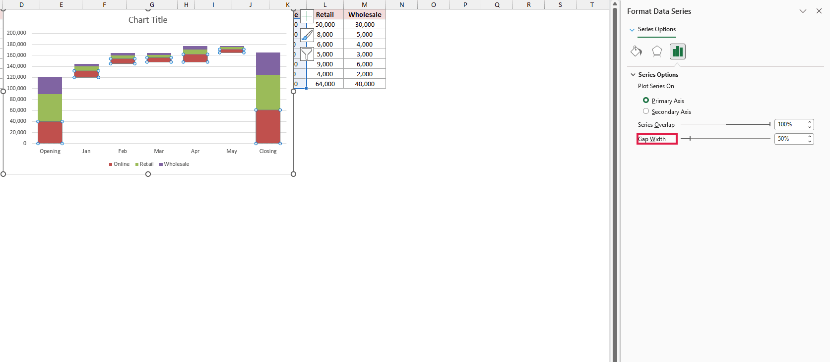
Task: Decrease Series Overlap with down spinner
Action: (810, 127)
